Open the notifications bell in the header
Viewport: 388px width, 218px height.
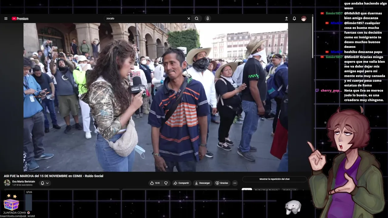[294, 18]
